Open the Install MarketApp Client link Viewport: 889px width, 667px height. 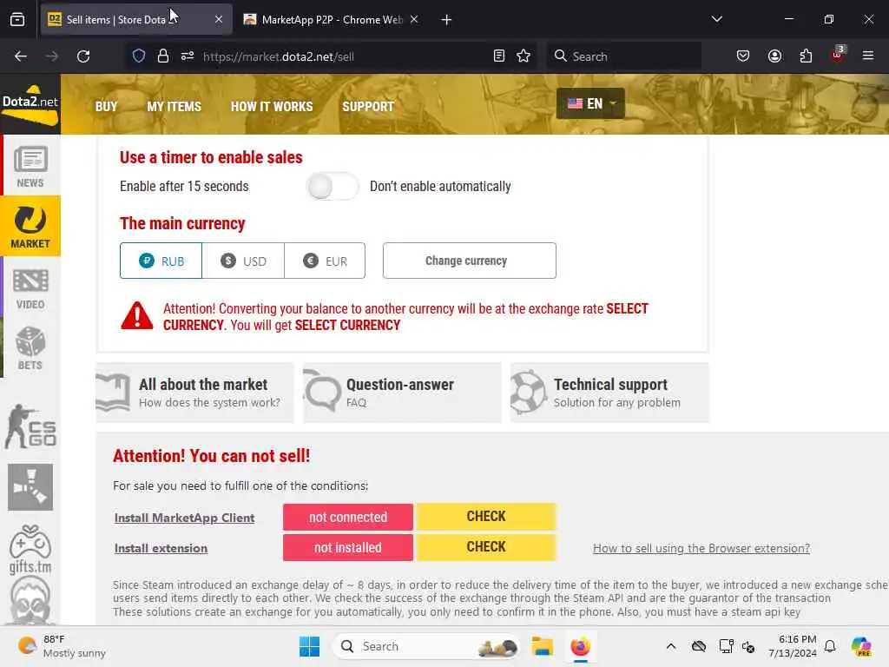184,518
